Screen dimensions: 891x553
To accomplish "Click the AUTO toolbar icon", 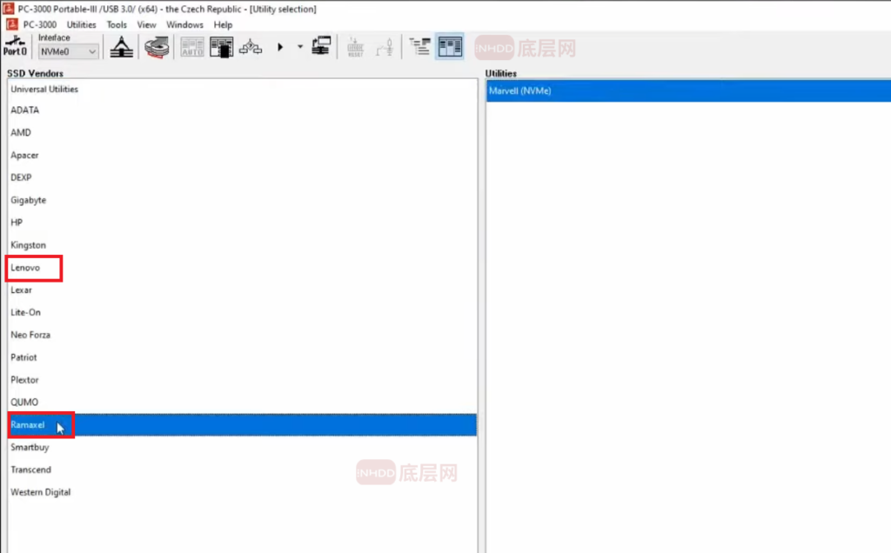I will pyautogui.click(x=192, y=47).
